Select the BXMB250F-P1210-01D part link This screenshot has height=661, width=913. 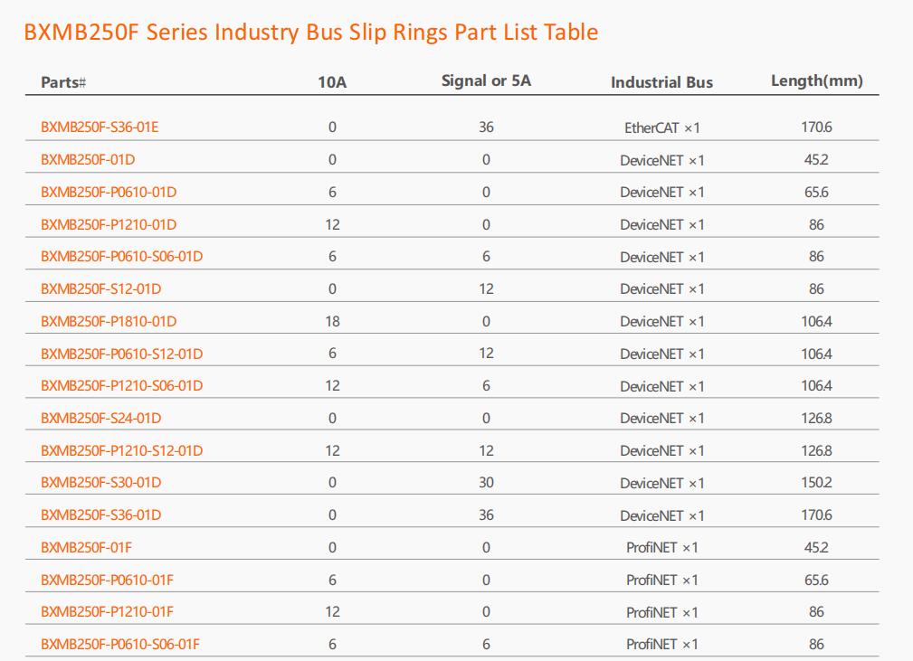[x=109, y=224]
